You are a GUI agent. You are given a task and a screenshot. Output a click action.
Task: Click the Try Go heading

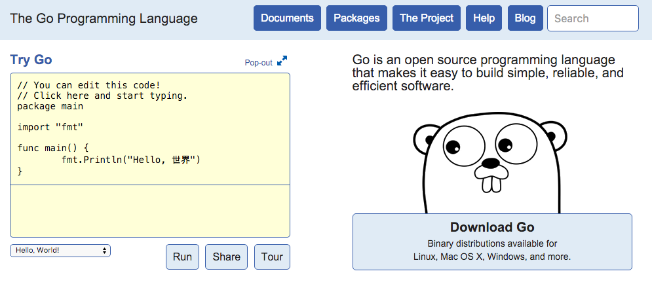coord(31,60)
